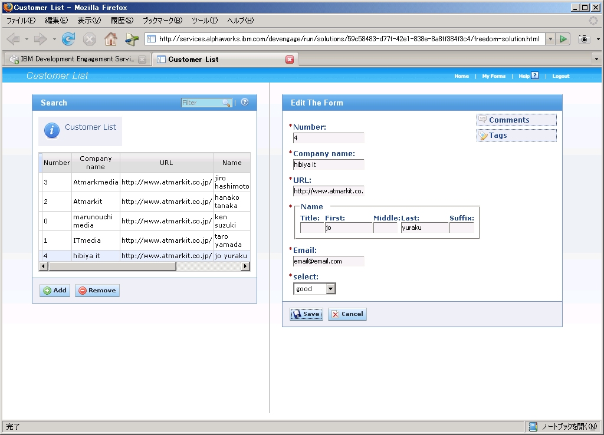The image size is (604, 435).
Task: Expand the Tags section
Action: click(x=517, y=135)
